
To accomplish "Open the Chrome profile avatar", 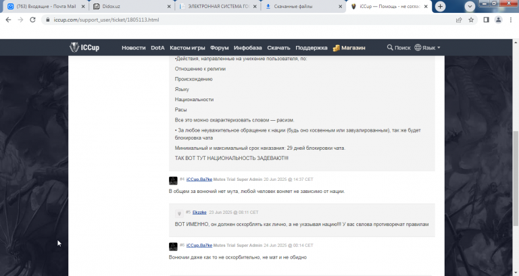I will coord(498,20).
